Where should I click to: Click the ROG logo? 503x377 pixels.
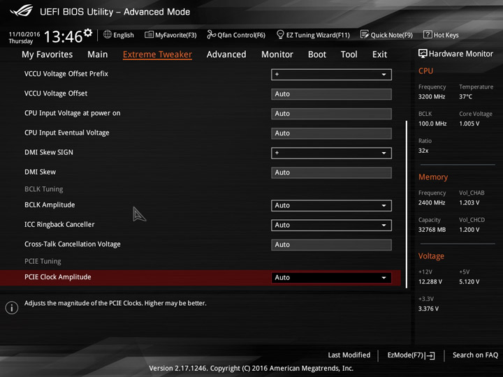point(22,11)
